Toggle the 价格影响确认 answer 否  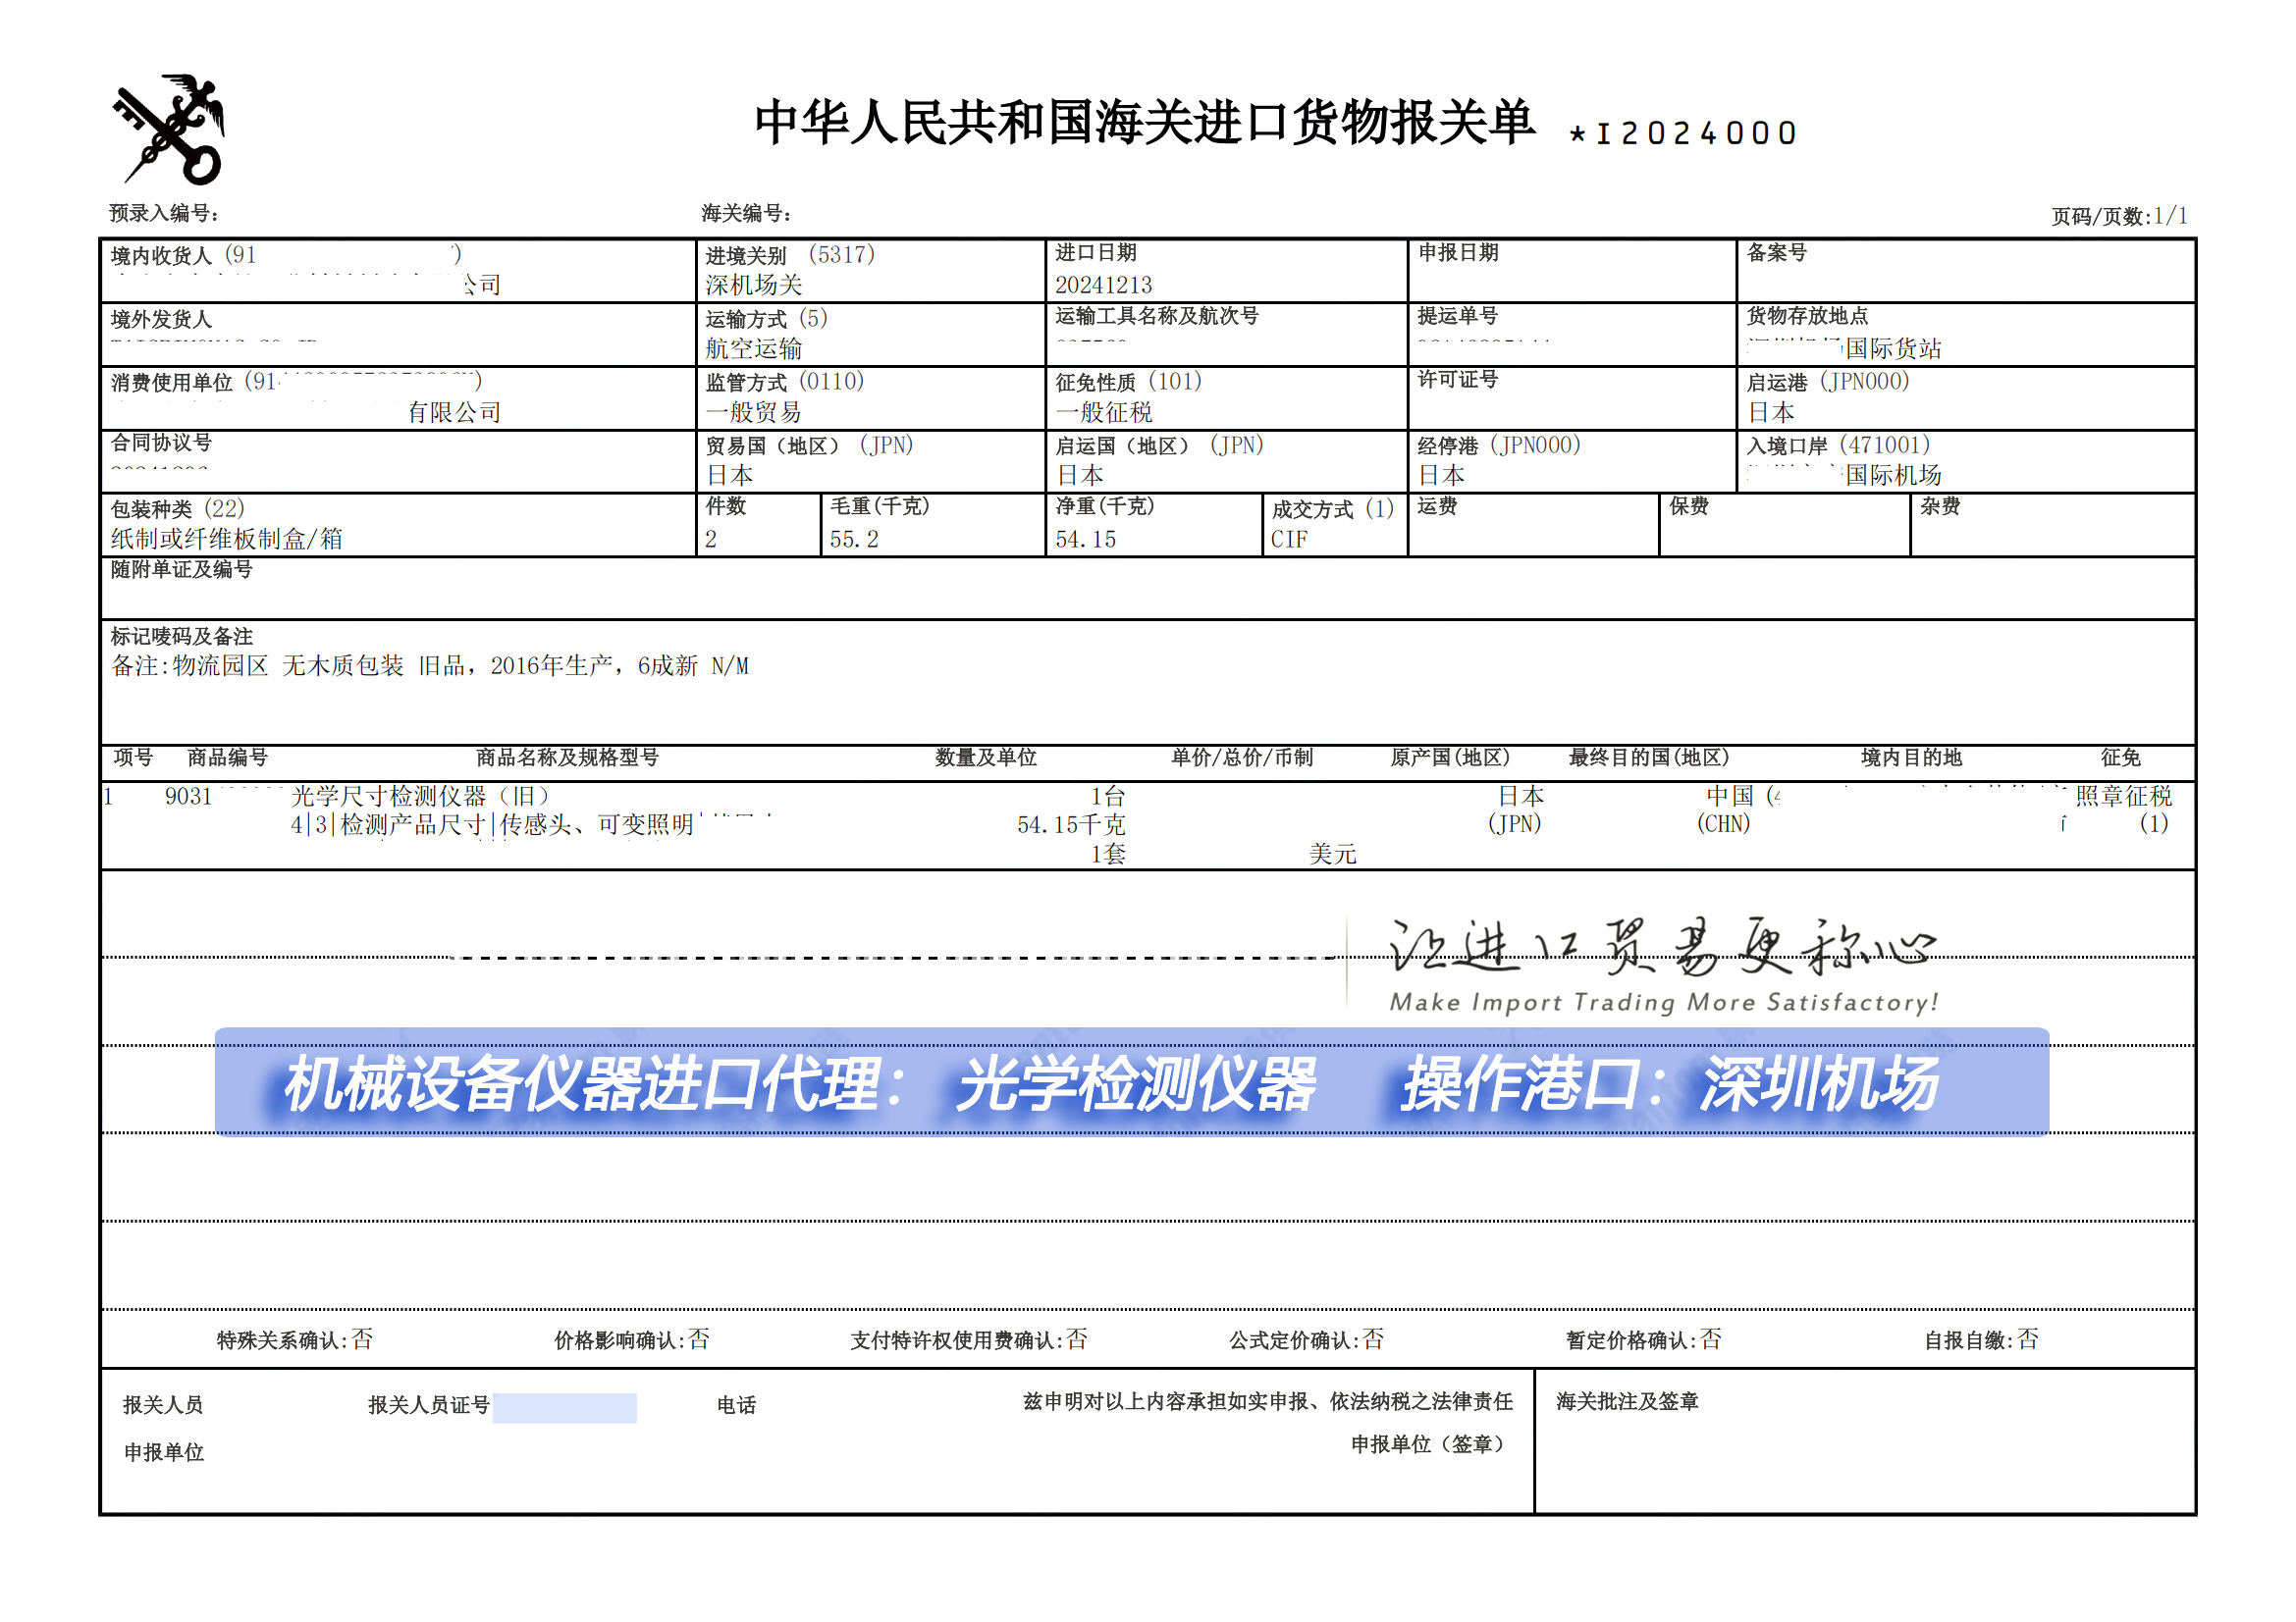click(x=699, y=1339)
